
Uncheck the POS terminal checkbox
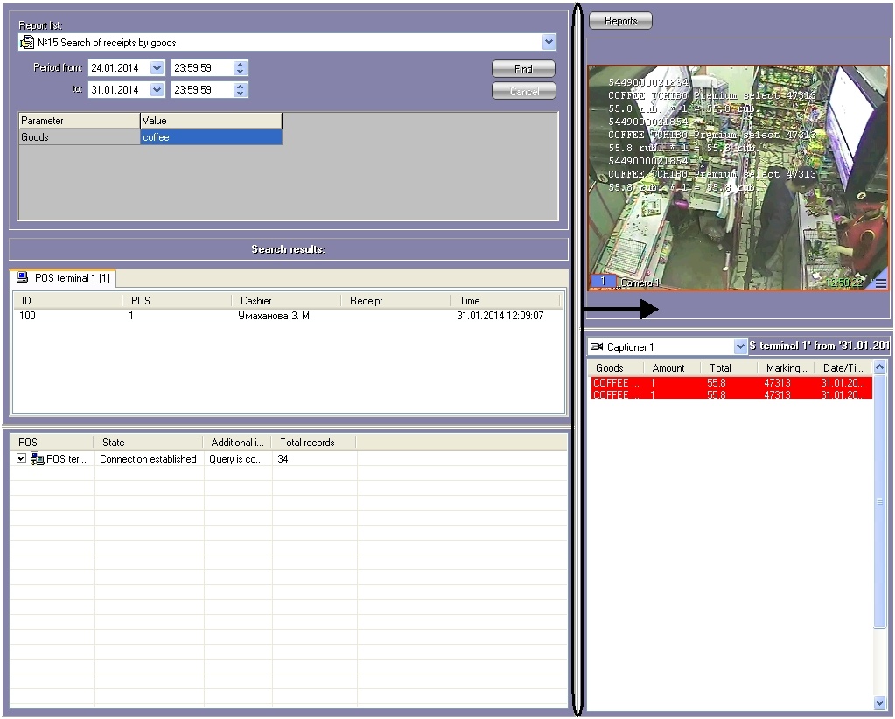[22, 458]
